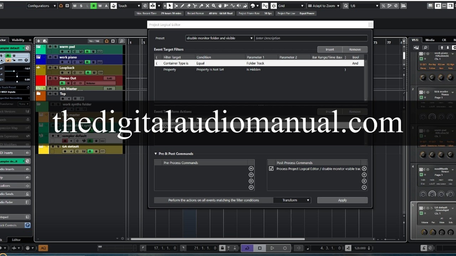Viewport: 456px width, 256px height.
Task: Click Insert in Event Target Filters
Action: click(x=330, y=49)
